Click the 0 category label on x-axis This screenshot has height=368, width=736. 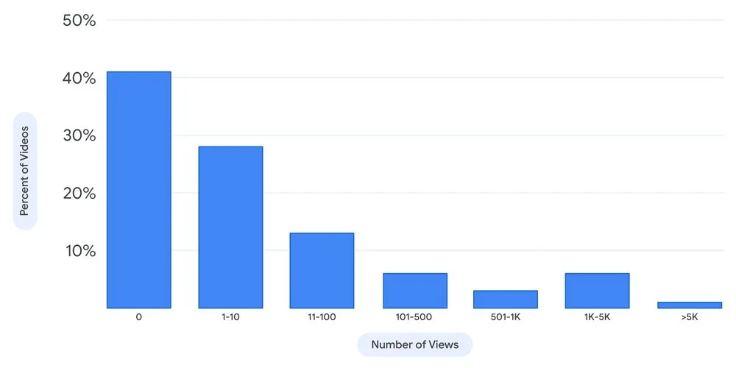click(x=138, y=318)
